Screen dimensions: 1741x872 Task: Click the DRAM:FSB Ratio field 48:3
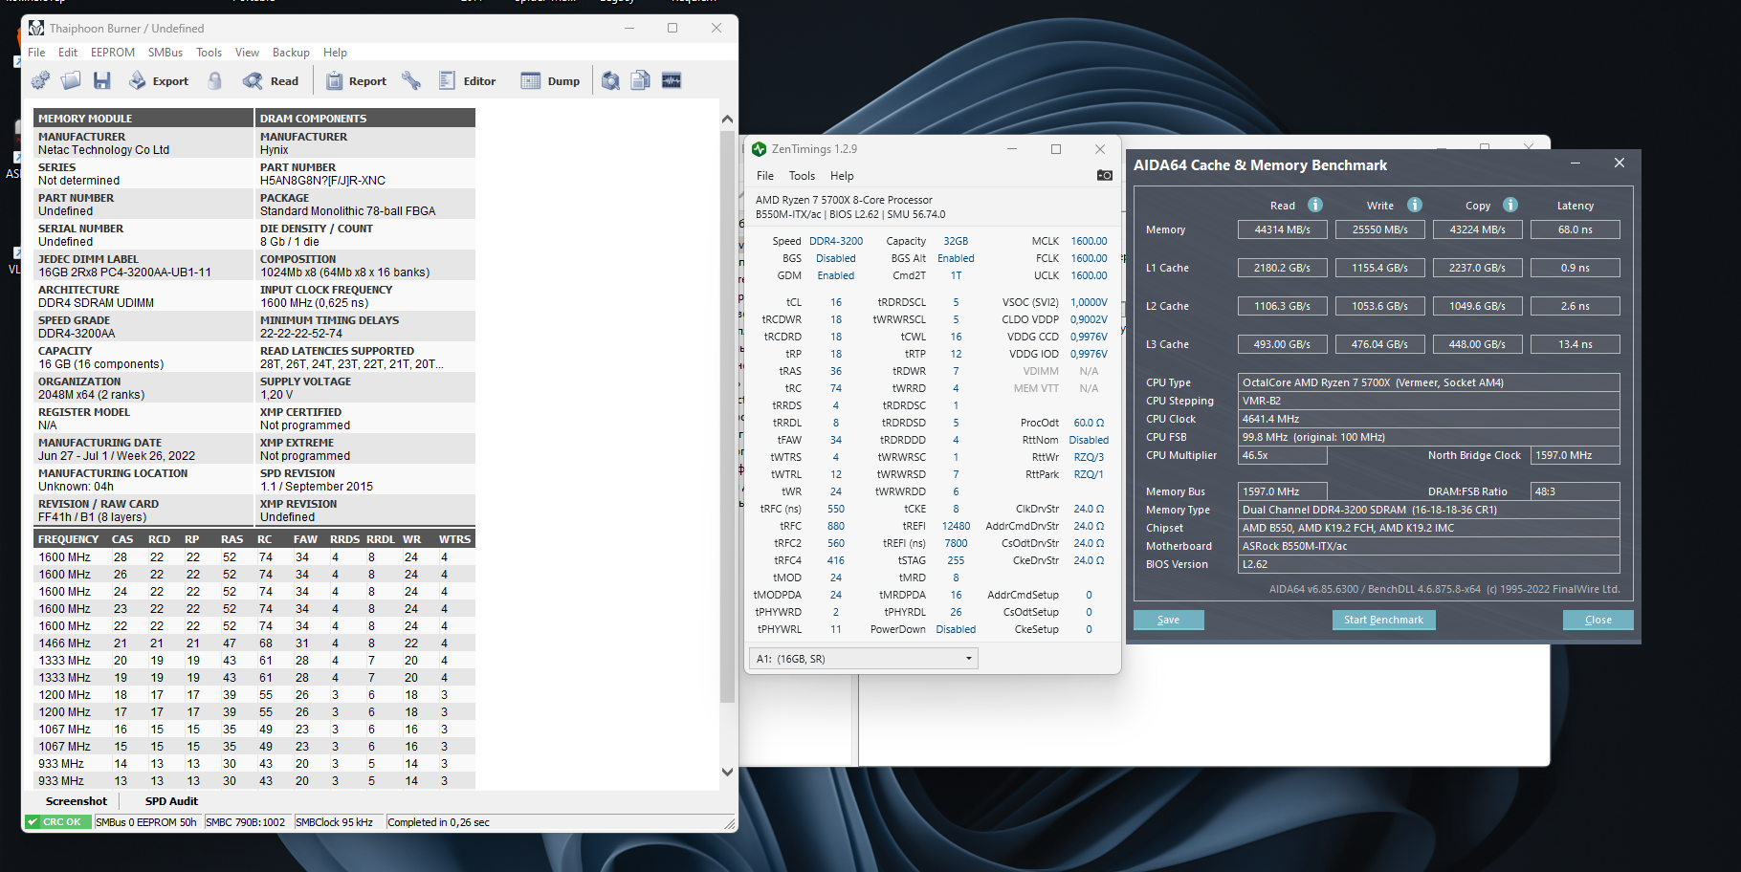tap(1576, 491)
